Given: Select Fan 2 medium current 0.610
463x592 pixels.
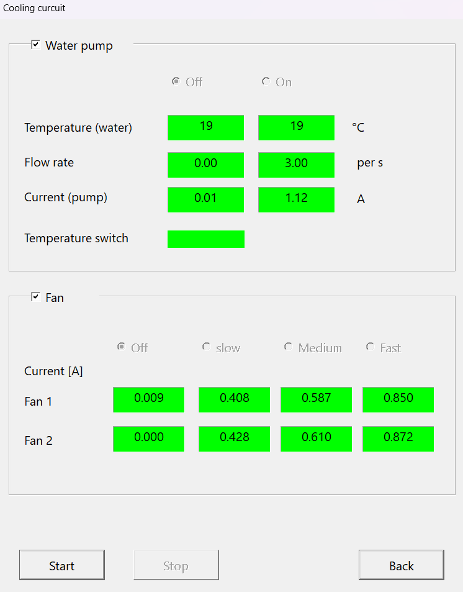Looking at the screenshot, I should 316,439.
